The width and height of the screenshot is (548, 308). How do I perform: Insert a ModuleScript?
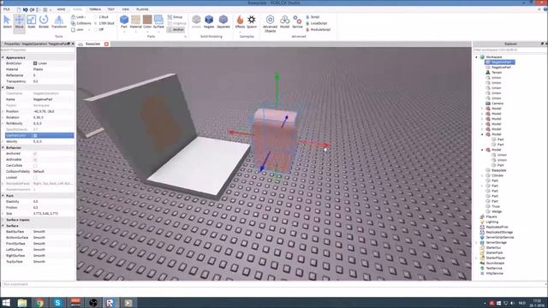tap(318, 30)
